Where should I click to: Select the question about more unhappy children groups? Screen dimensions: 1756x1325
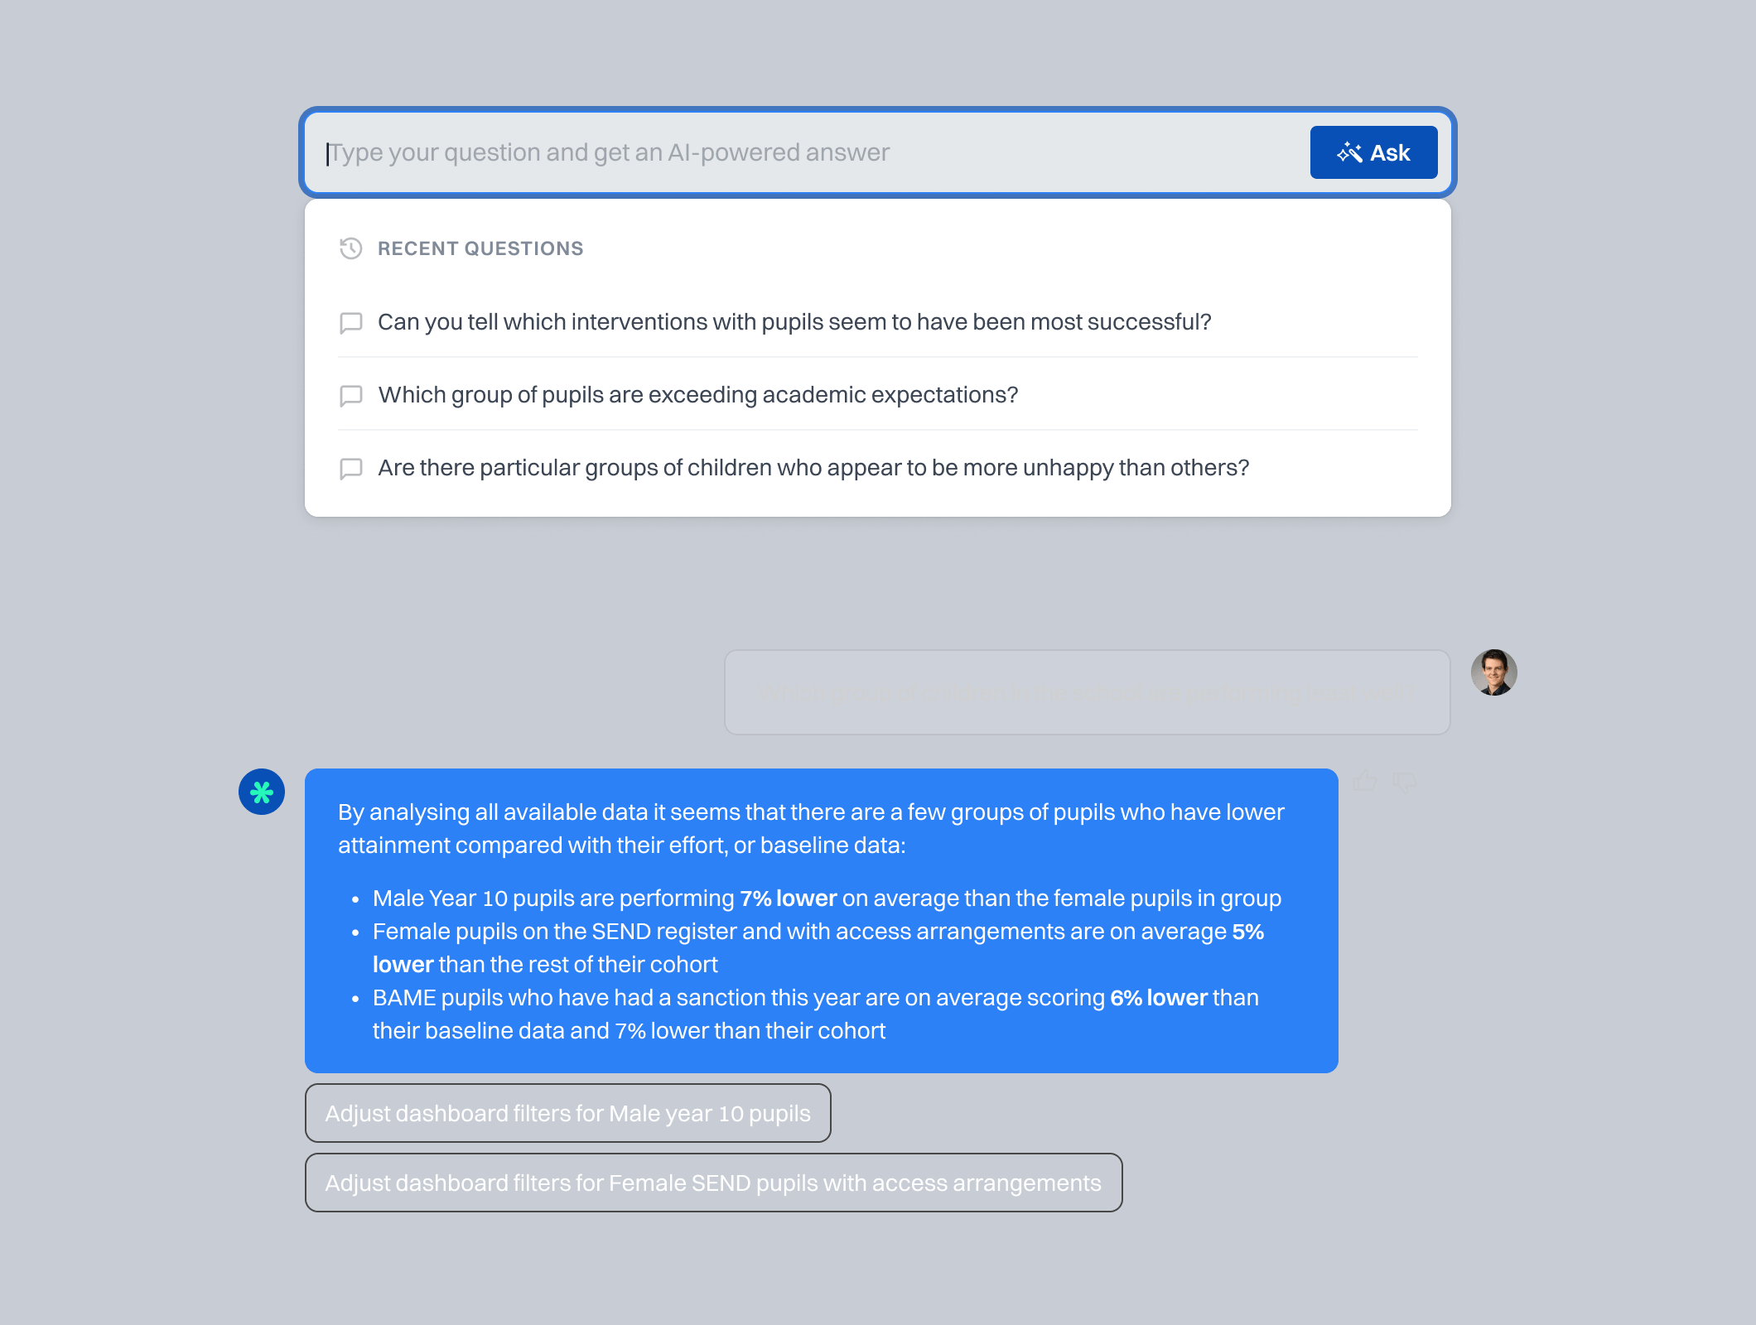point(814,468)
